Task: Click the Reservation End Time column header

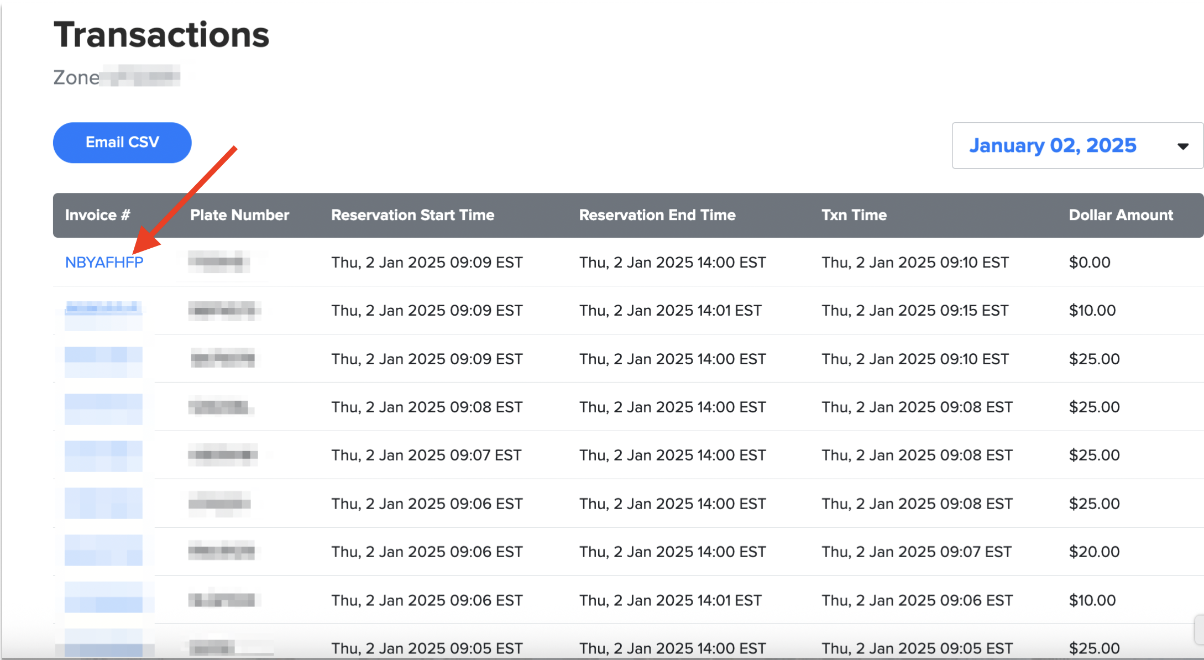Action: (657, 215)
